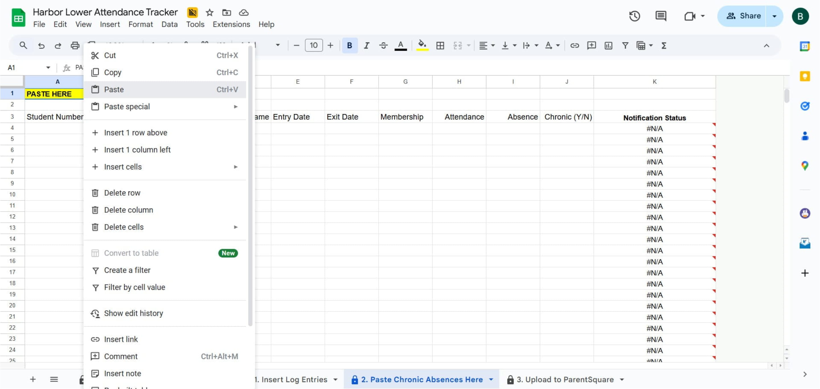Open the text color picker
Image resolution: width=820 pixels, height=389 pixels.
(400, 46)
